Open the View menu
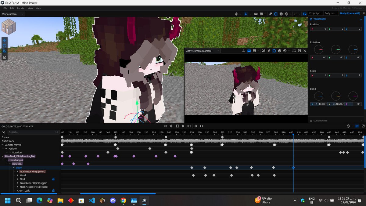Image resolution: width=366 pixels, height=206 pixels. pos(30,8)
